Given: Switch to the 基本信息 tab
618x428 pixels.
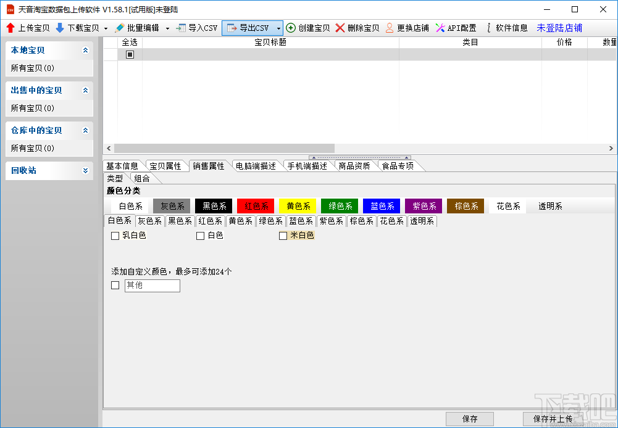Looking at the screenshot, I should [x=122, y=166].
